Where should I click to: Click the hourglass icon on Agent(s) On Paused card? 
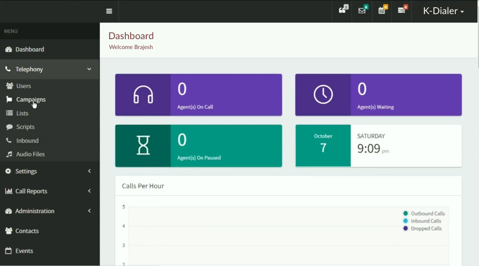pos(143,146)
